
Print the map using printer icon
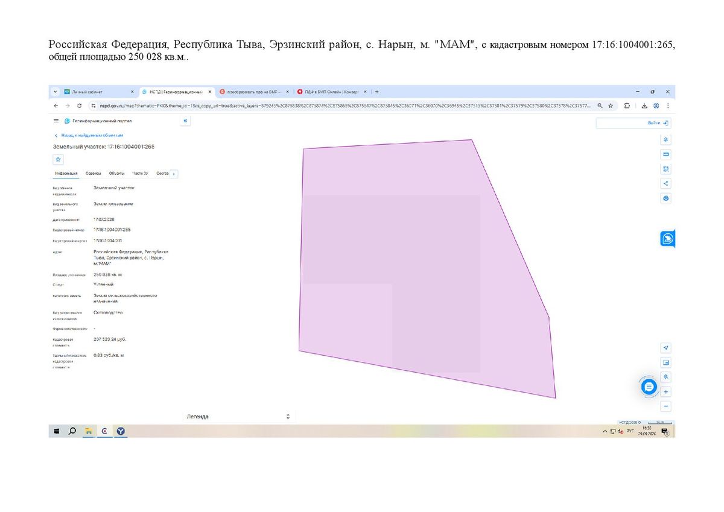pyautogui.click(x=666, y=198)
